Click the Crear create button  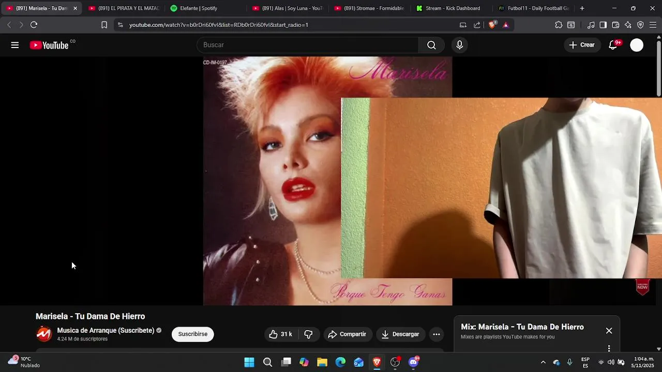(x=582, y=45)
